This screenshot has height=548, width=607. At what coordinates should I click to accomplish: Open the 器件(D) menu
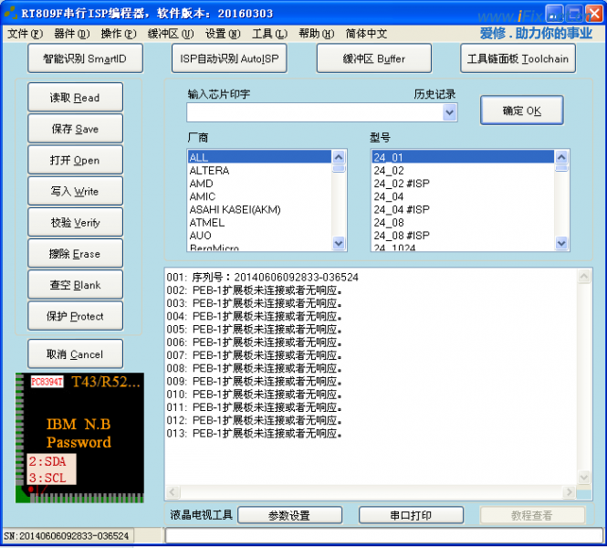click(x=71, y=34)
